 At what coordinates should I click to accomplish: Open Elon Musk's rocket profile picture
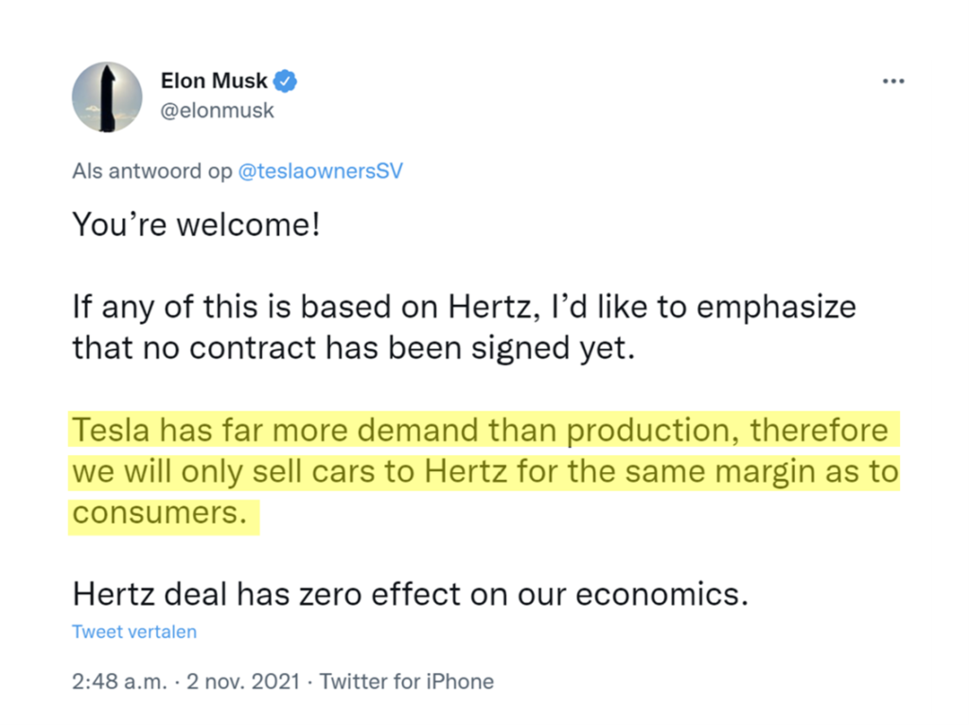click(107, 97)
